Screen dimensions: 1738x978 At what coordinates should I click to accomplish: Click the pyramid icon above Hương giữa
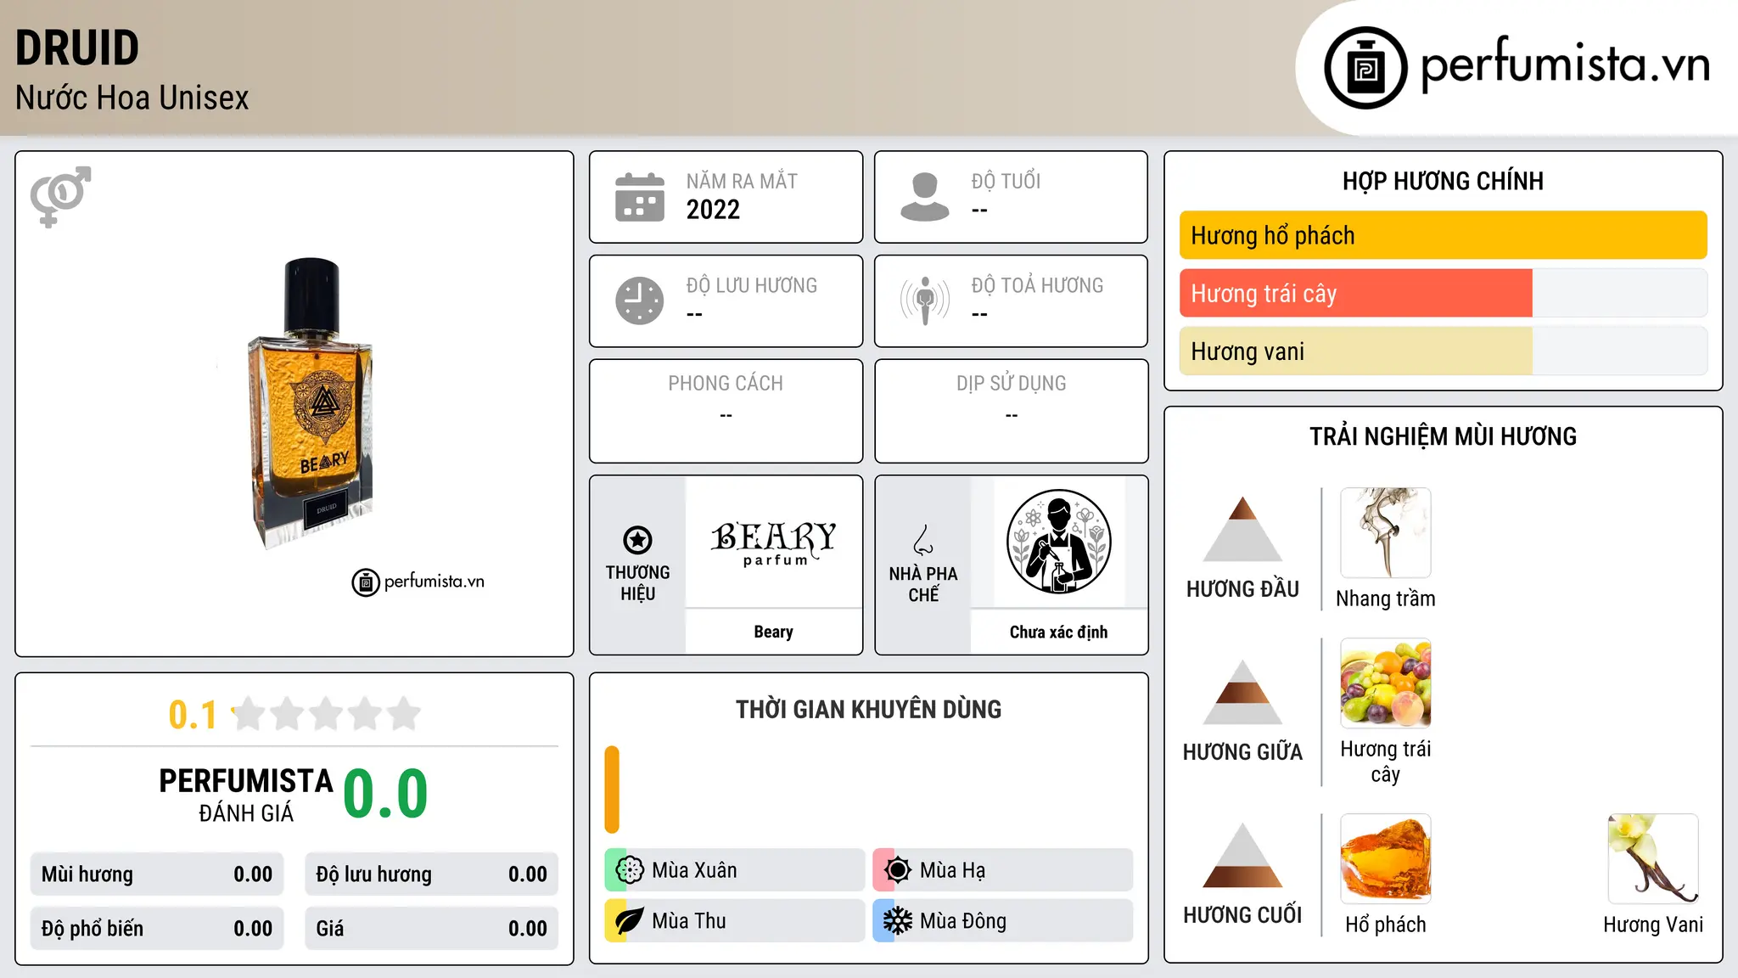click(1242, 692)
